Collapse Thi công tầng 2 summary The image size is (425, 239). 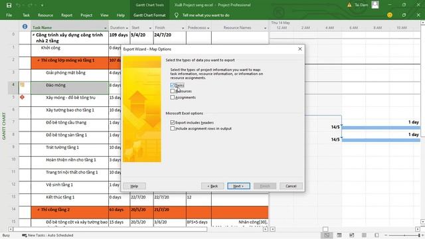coord(39,210)
